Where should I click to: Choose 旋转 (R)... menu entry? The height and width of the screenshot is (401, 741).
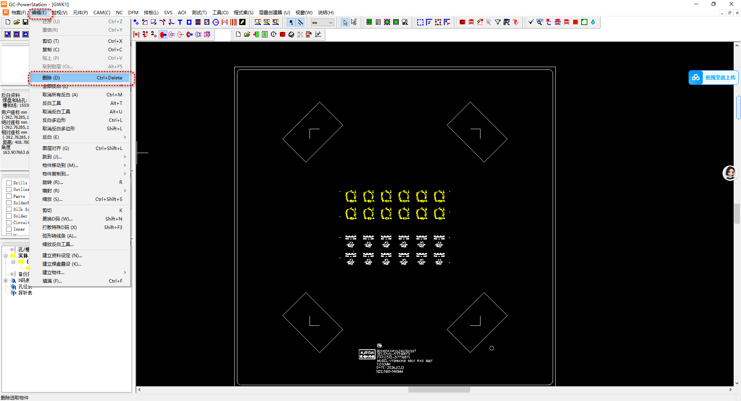80,182
